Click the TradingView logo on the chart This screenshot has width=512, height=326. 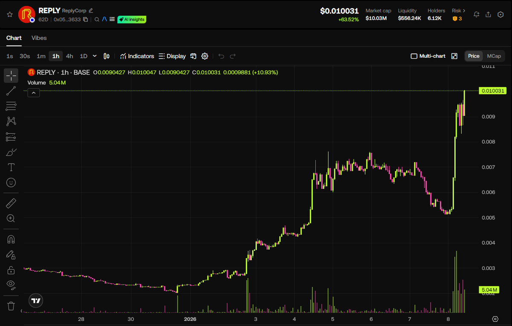click(36, 301)
